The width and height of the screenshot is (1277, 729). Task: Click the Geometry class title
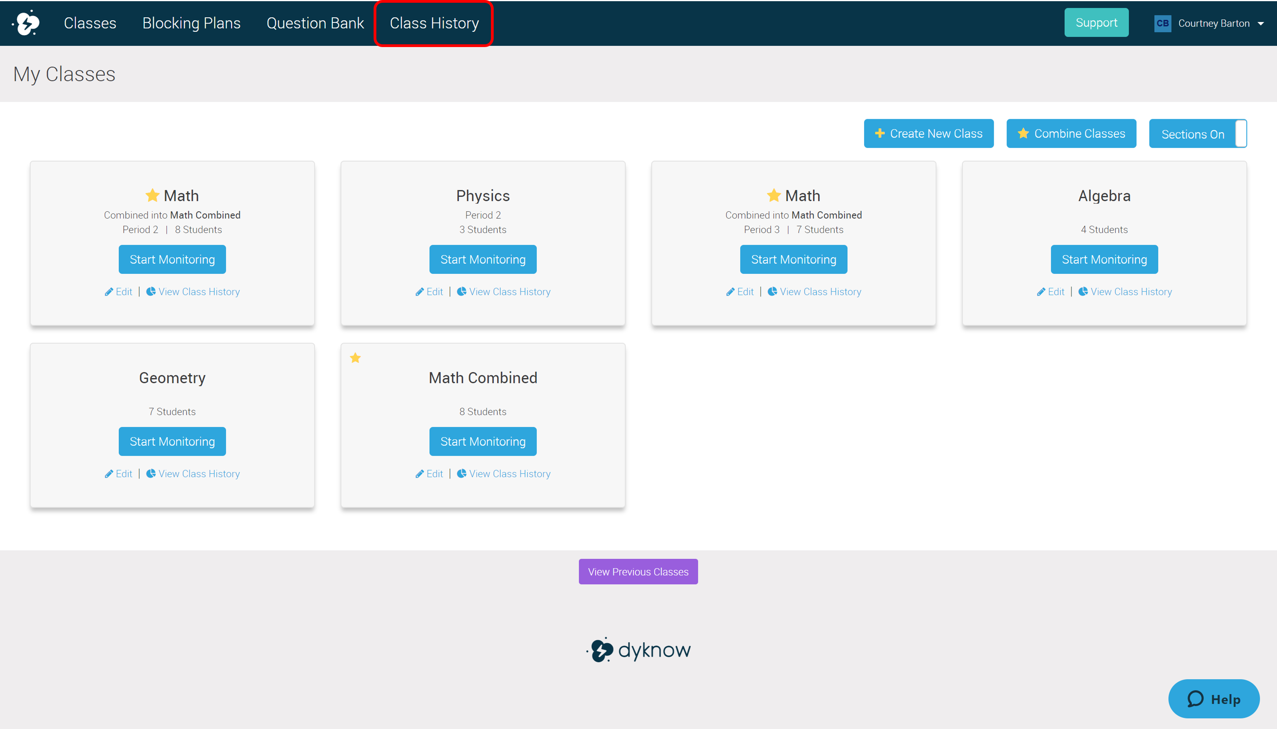(172, 378)
